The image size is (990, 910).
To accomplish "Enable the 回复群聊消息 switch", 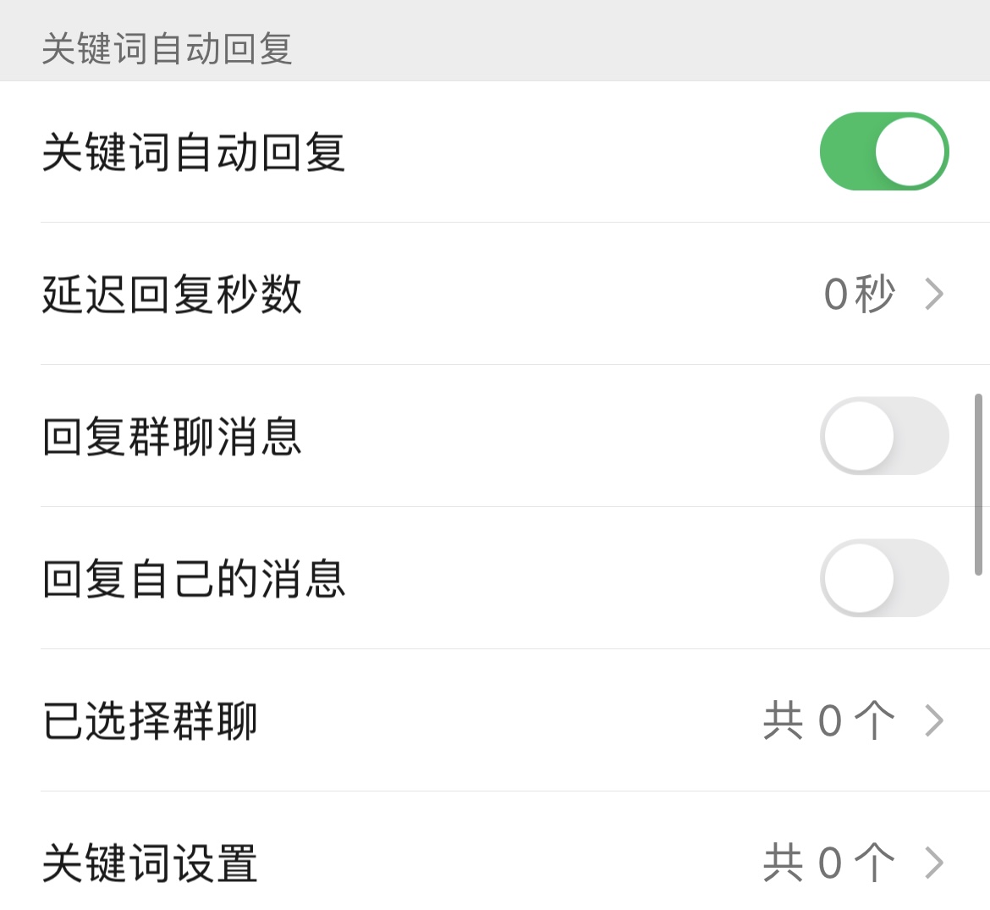I will point(883,436).
